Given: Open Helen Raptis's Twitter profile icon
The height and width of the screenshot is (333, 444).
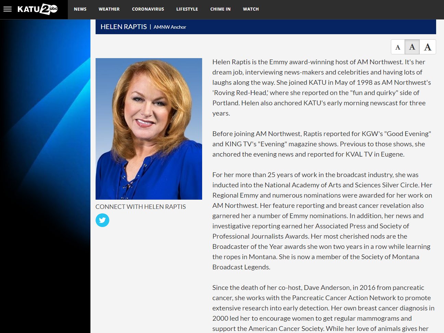Looking at the screenshot, I should tap(102, 220).
